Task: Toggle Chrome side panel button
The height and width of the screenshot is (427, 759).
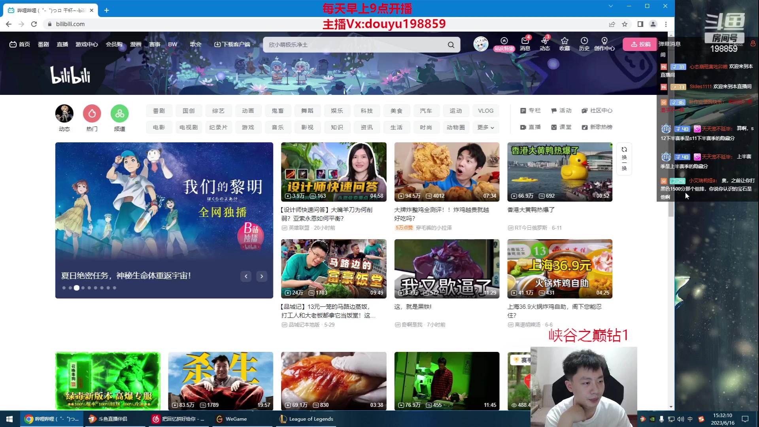Action: 640,24
